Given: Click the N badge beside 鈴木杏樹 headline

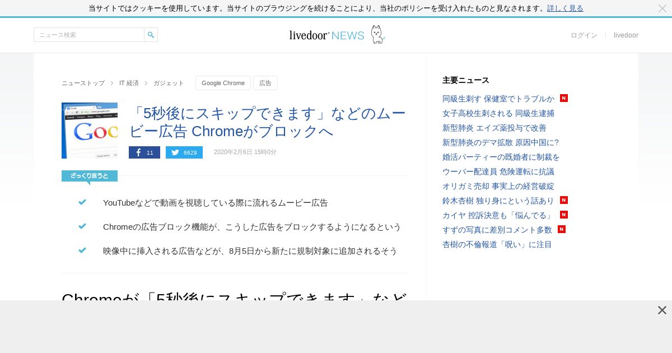Looking at the screenshot, I should pyautogui.click(x=564, y=200).
